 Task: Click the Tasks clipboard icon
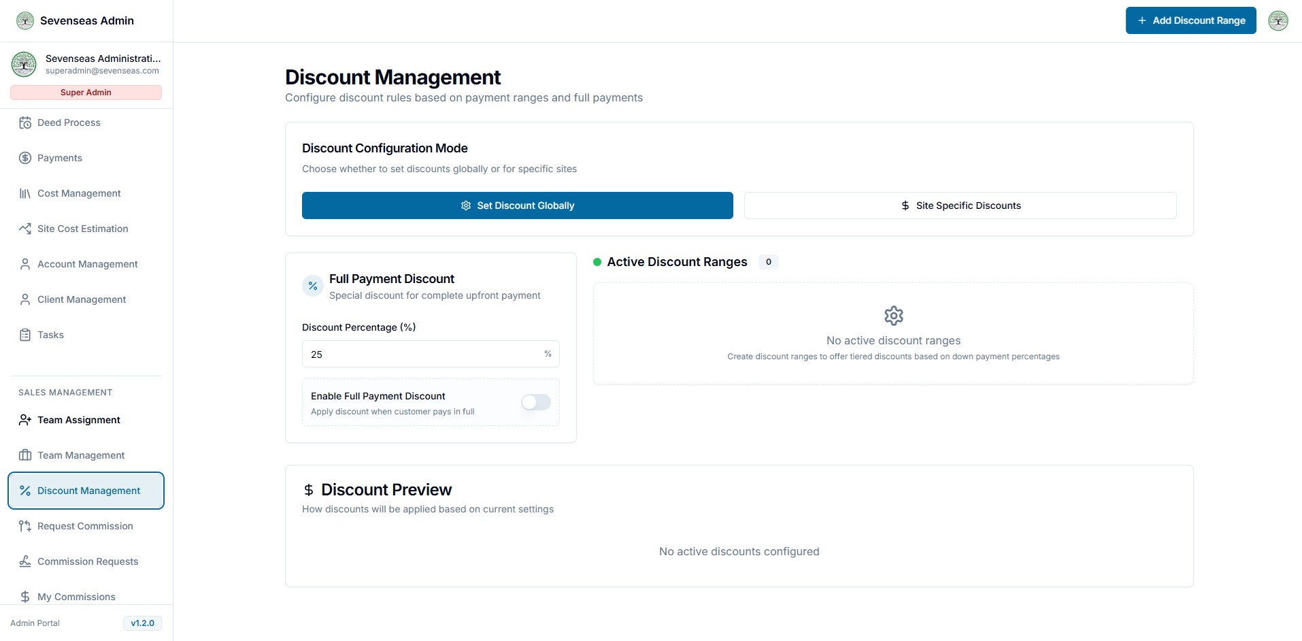[25, 335]
